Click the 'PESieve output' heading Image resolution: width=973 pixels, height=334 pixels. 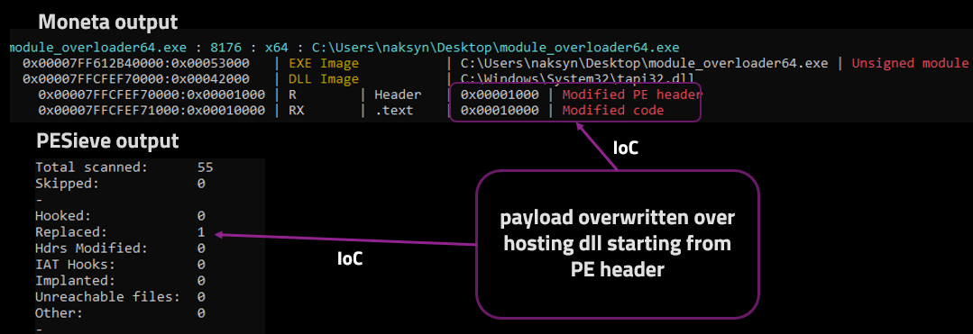coord(108,140)
